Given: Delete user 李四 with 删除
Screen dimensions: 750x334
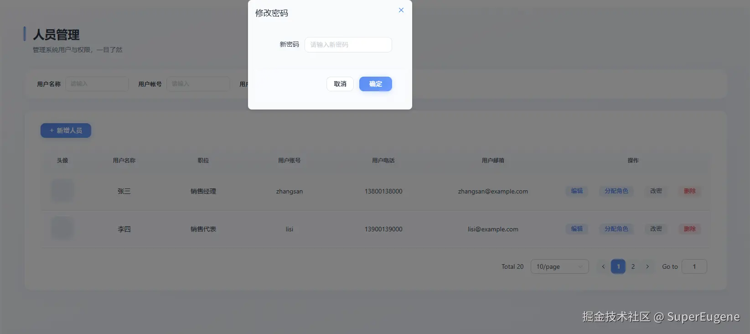Looking at the screenshot, I should pyautogui.click(x=690, y=229).
